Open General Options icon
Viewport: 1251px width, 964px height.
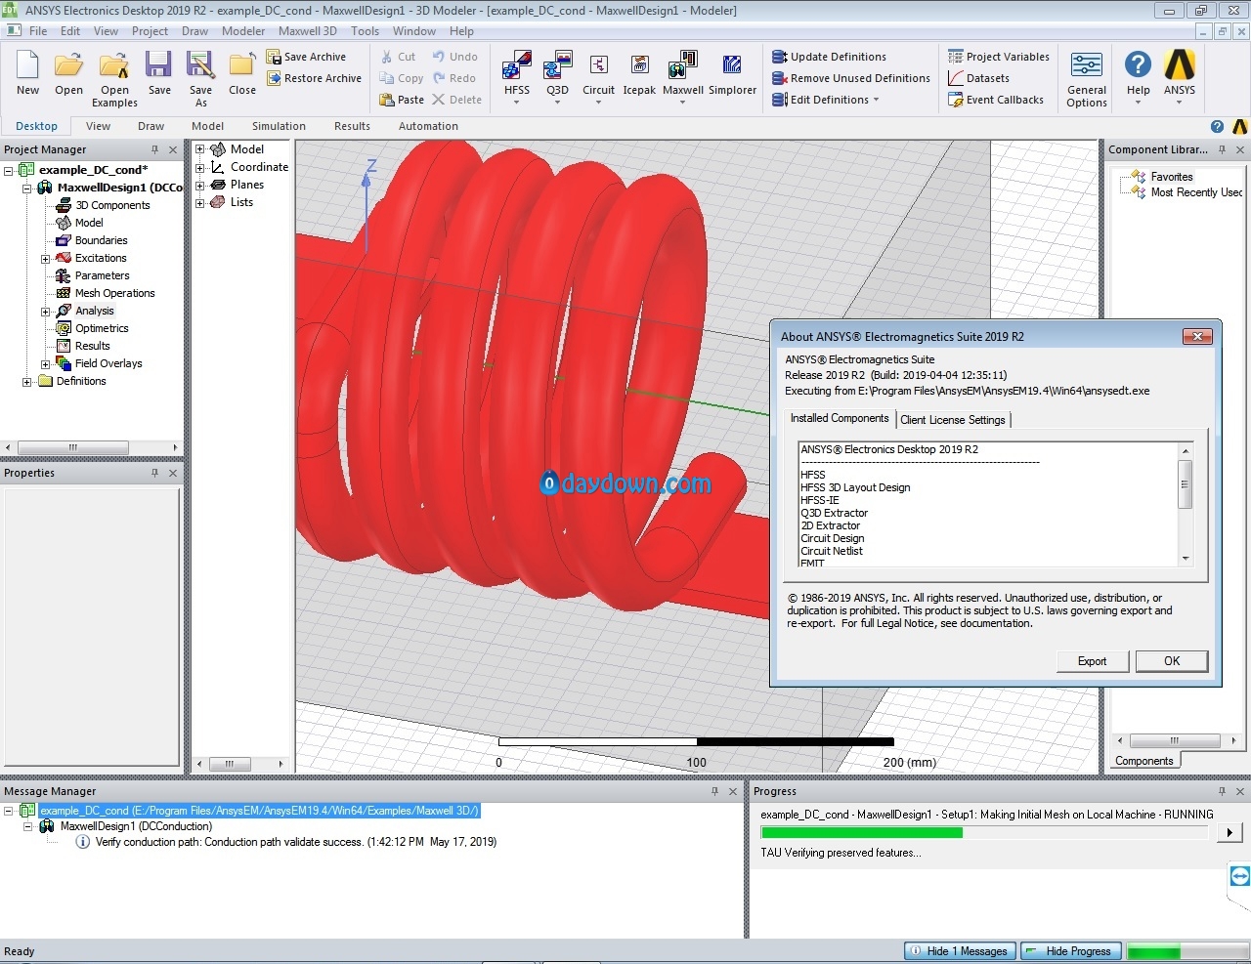point(1087,66)
